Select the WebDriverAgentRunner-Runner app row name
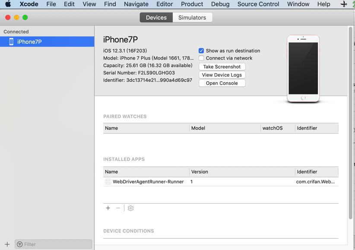Screen dimensions: 355x250 148,182
